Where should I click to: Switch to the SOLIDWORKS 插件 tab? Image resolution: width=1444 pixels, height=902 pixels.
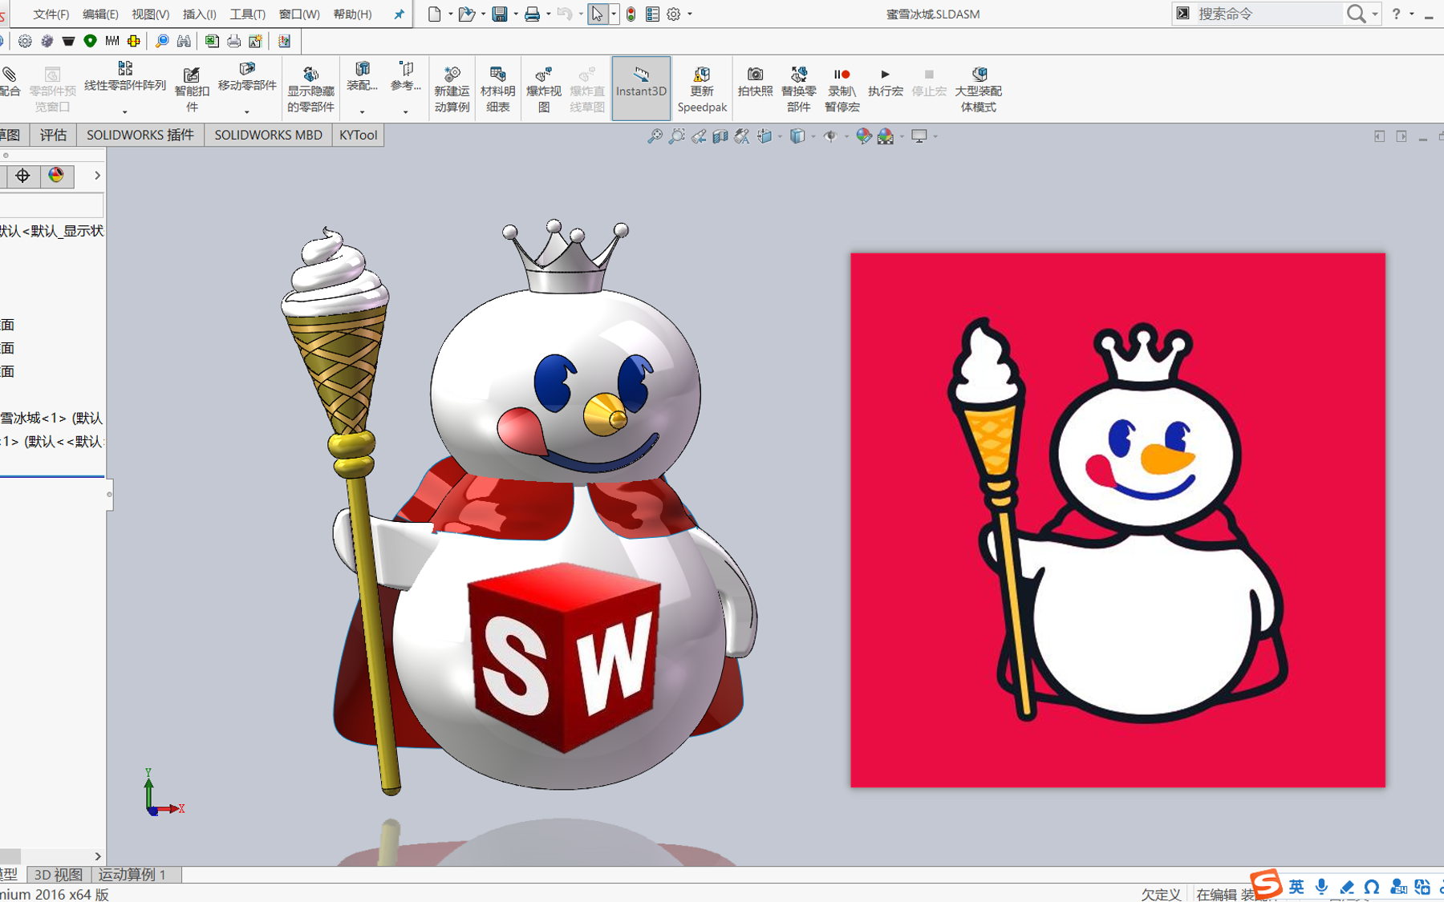tap(140, 136)
